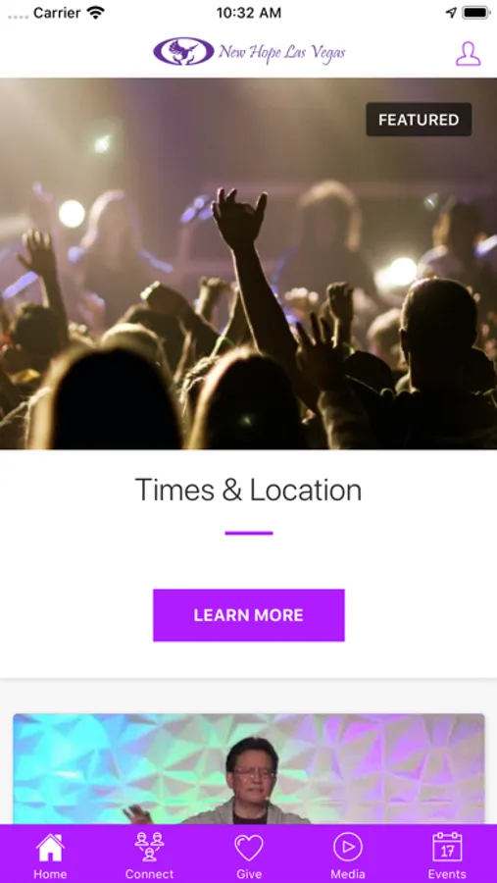Tap the New Hope Las Vegas title text
Viewport: 497px width, 883px height.
click(x=281, y=53)
